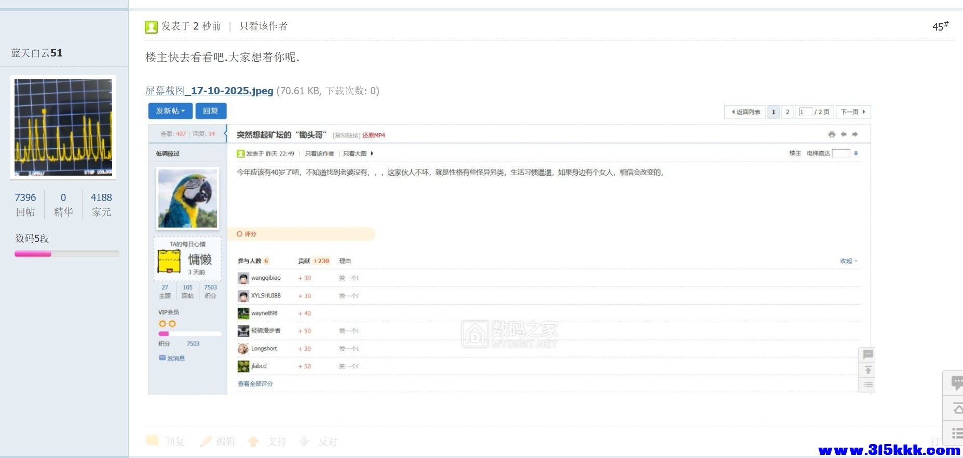The width and height of the screenshot is (963, 458).
Task: Click the pink user level progress bar
Action: (x=67, y=254)
